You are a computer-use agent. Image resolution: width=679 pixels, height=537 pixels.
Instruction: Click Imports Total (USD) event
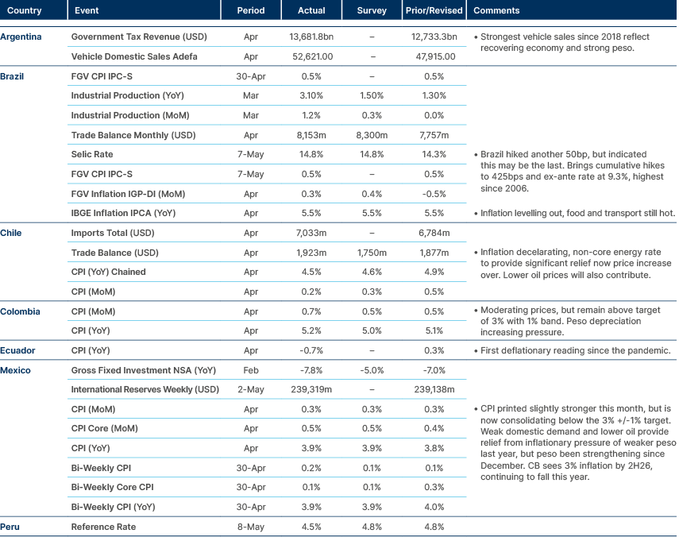tap(113, 233)
